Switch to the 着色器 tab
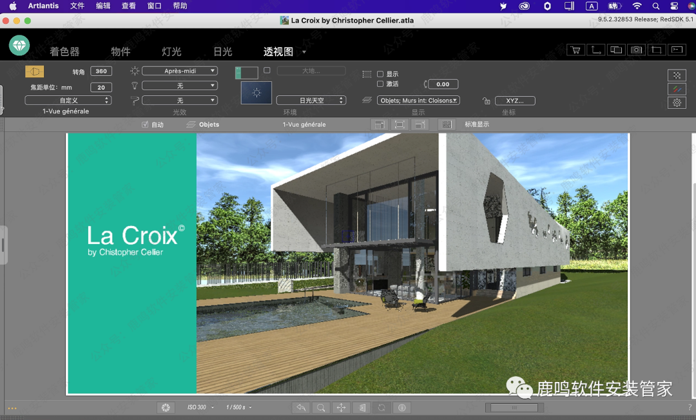Screen dimensions: 696x420 [64, 52]
